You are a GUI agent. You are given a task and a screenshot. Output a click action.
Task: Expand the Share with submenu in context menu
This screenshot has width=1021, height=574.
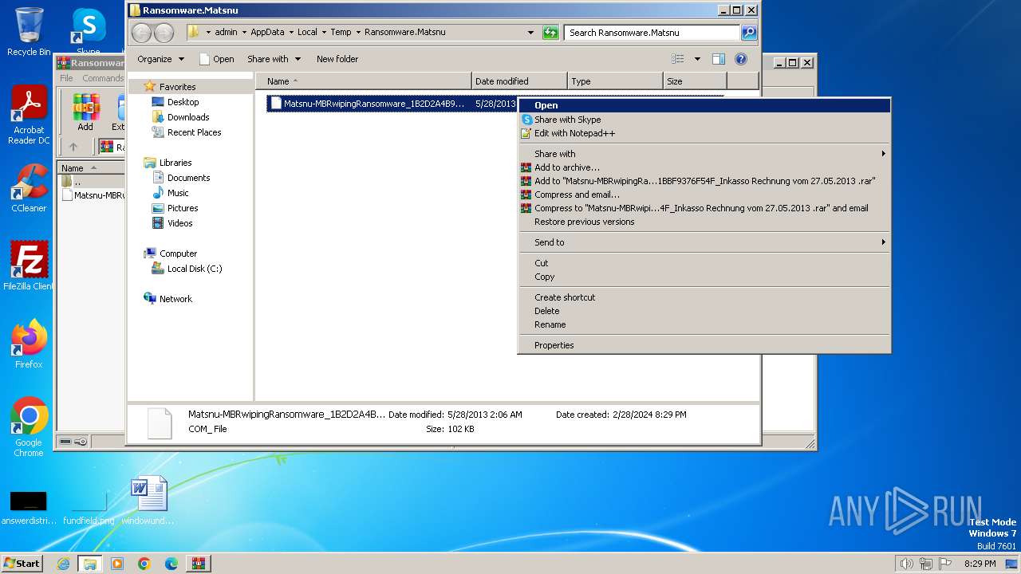point(704,154)
